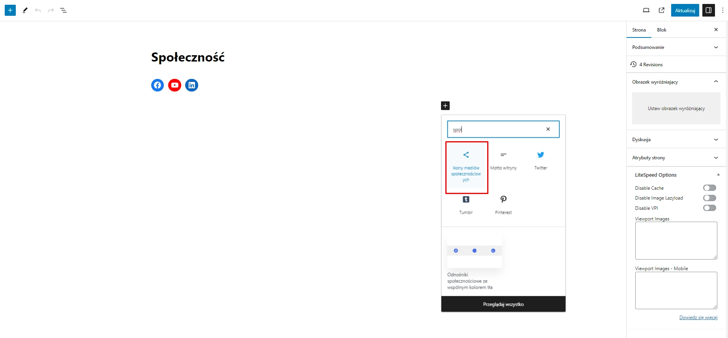Viewport: 728px width, 338px height.
Task: Open the document overview list view
Action: click(x=64, y=10)
